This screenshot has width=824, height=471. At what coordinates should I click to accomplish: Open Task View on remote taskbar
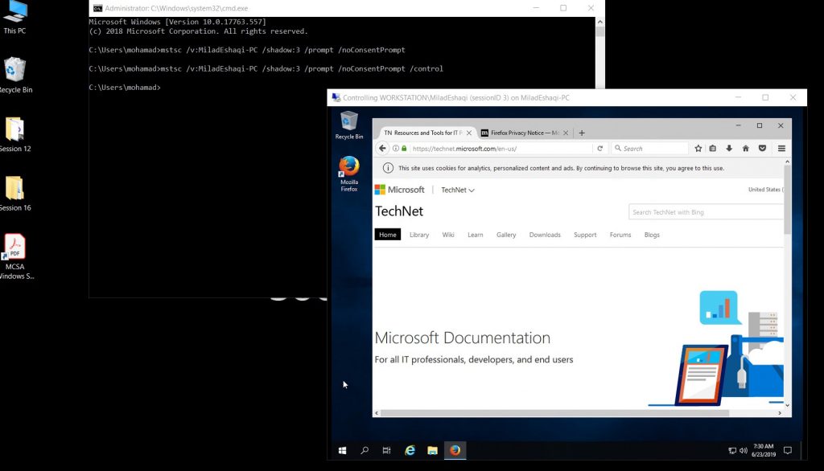(x=386, y=451)
